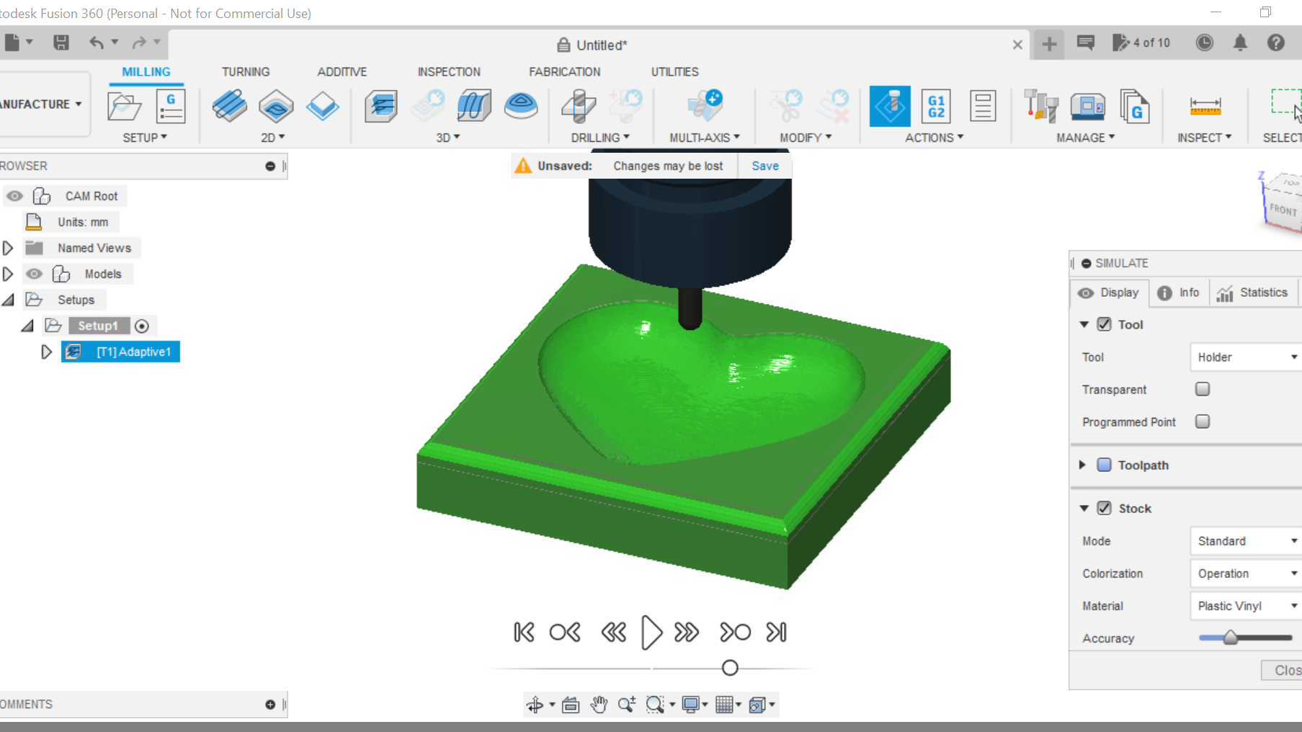Open the NC Program G-code icon in Setup
Image resolution: width=1302 pixels, height=732 pixels.
pos(171,107)
